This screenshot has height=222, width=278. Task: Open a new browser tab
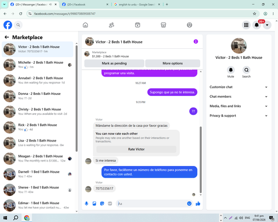tap(167, 4)
